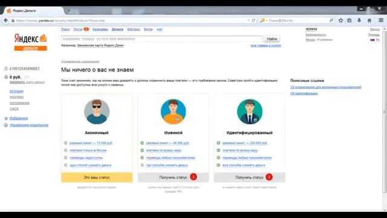
Task: Open три способа снимать деньги link
Action: click(167, 165)
